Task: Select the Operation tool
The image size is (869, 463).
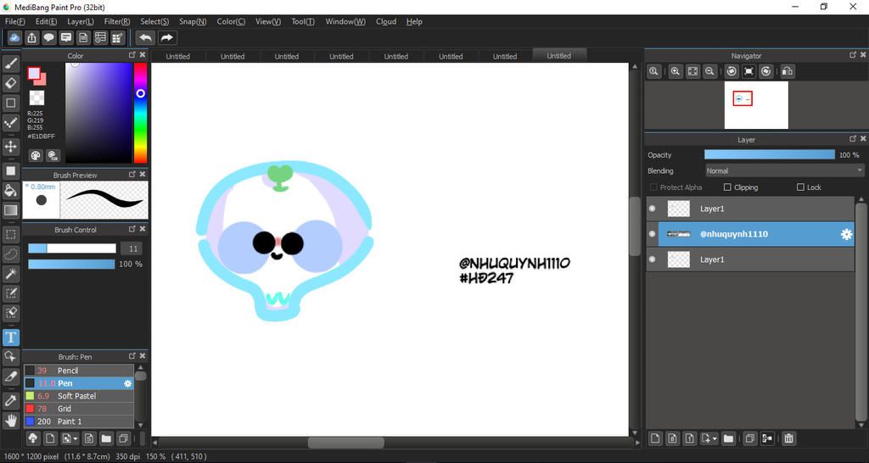Action: click(10, 356)
